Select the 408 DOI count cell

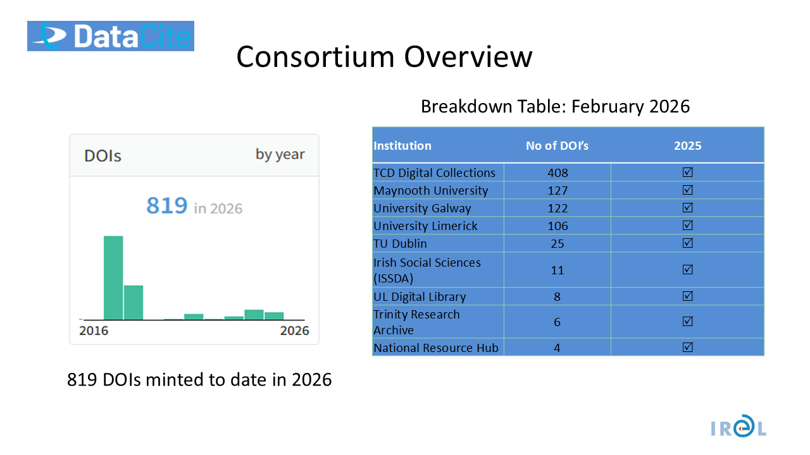pos(558,173)
